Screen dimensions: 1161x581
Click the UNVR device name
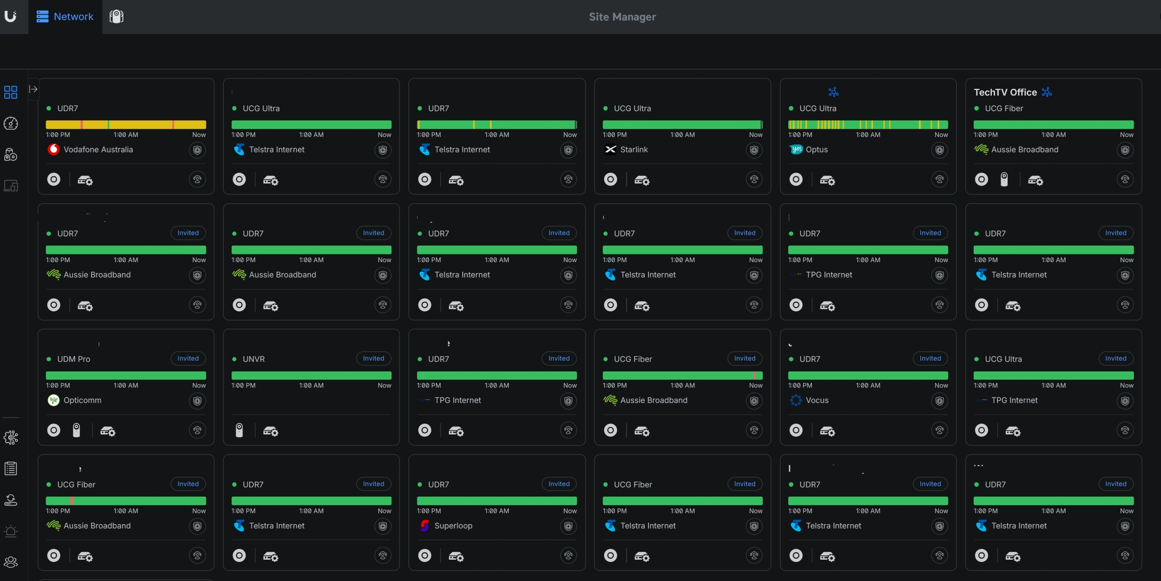click(x=254, y=359)
